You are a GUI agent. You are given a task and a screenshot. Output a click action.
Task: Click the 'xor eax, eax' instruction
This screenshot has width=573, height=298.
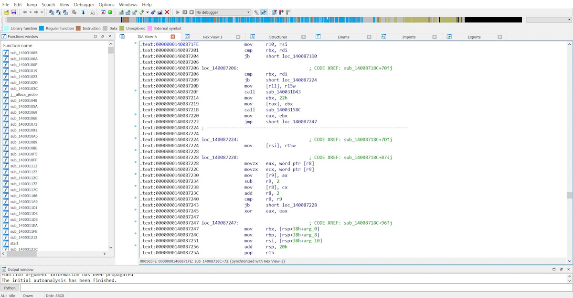tap(266, 211)
